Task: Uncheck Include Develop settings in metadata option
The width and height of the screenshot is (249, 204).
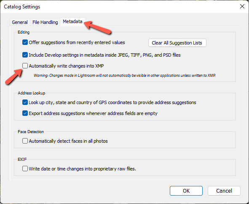Action: (25, 55)
